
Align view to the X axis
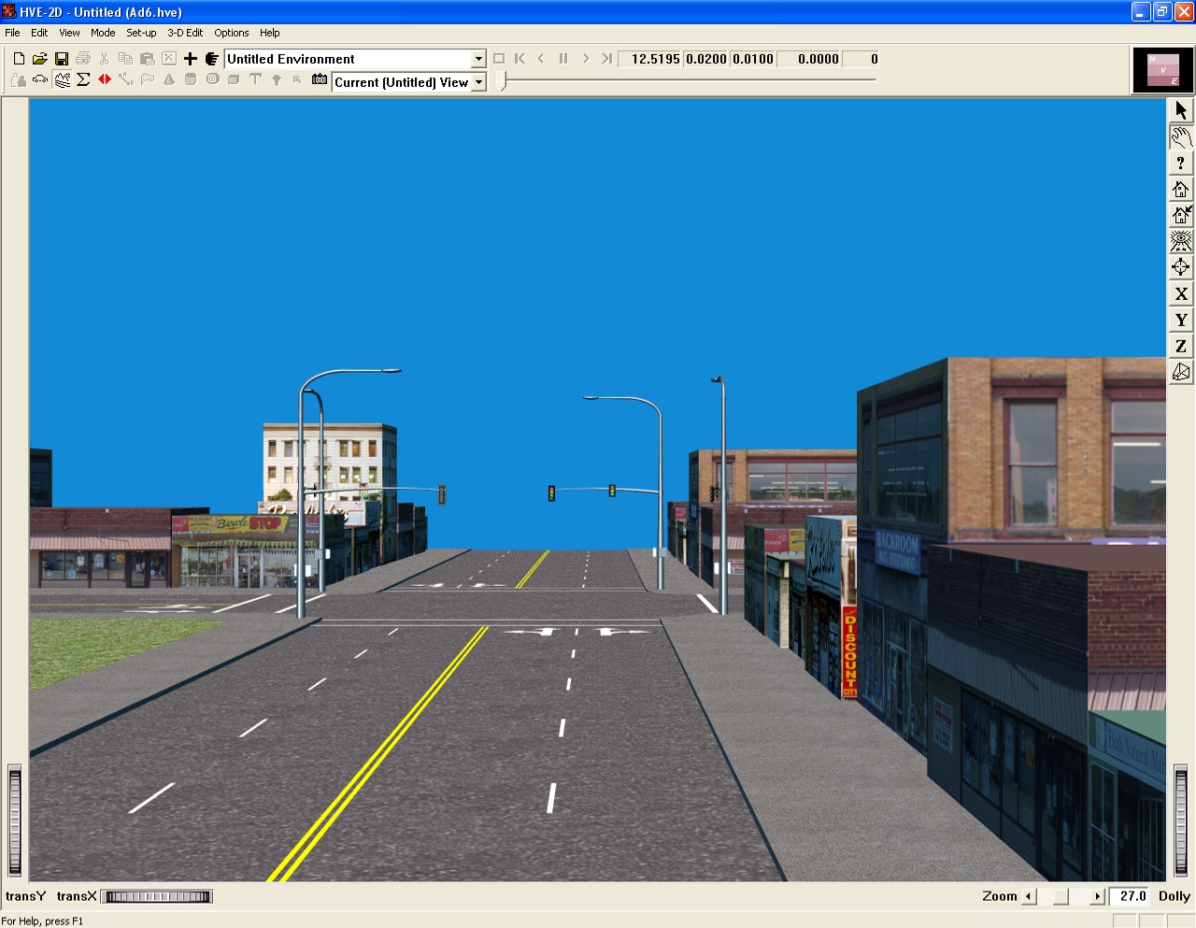1181,293
